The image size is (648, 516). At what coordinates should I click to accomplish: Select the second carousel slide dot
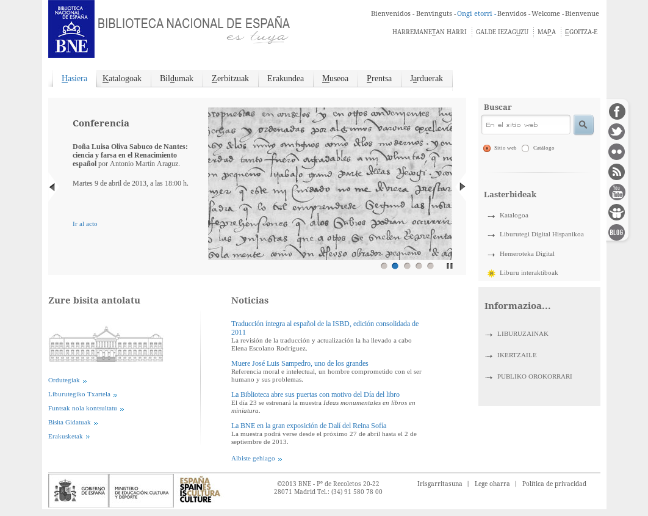click(x=395, y=266)
